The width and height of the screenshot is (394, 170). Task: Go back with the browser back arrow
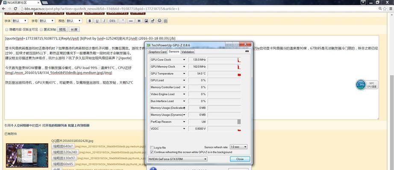point(3,9)
